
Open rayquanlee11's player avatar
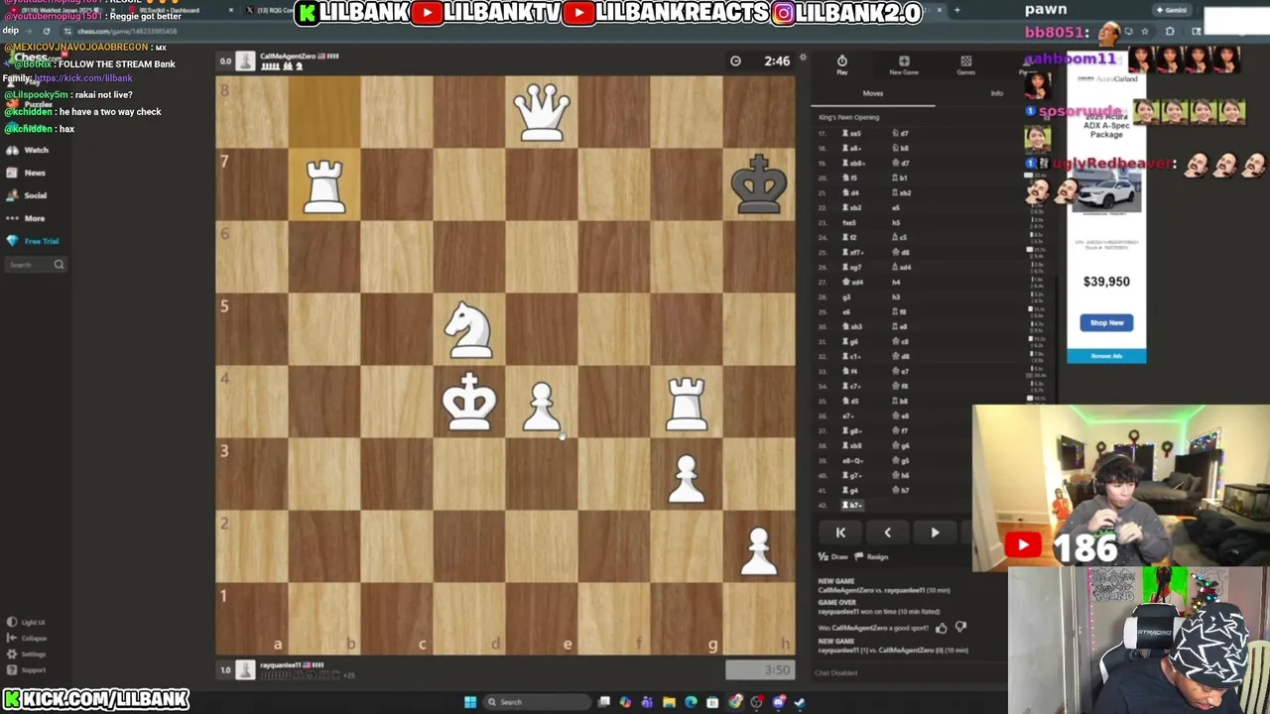[245, 669]
